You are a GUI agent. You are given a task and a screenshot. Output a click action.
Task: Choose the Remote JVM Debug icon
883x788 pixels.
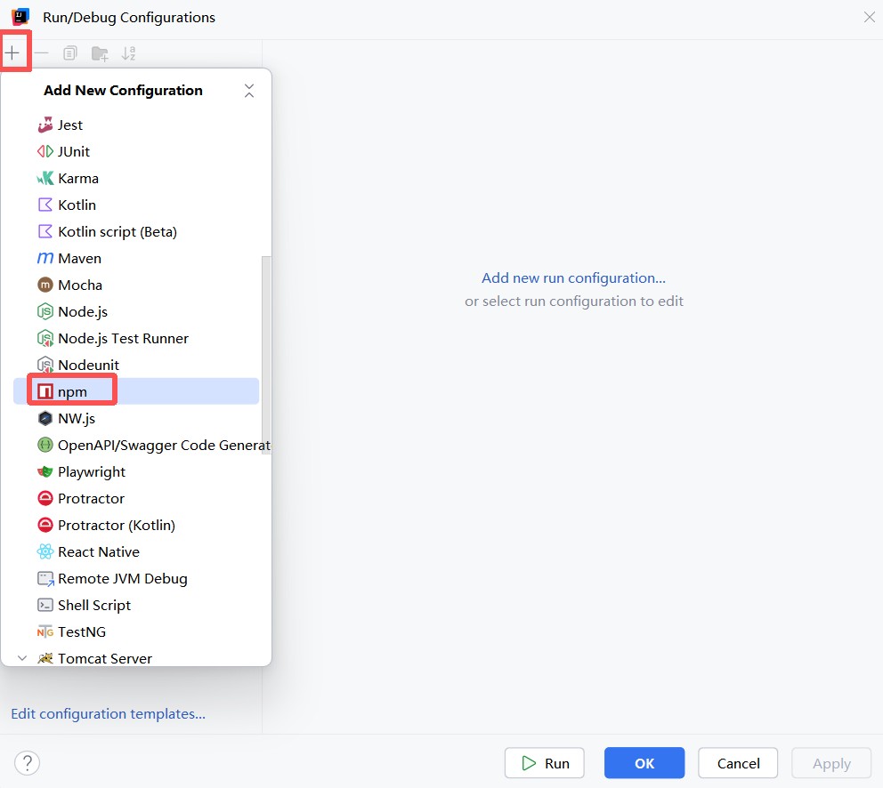pos(45,579)
